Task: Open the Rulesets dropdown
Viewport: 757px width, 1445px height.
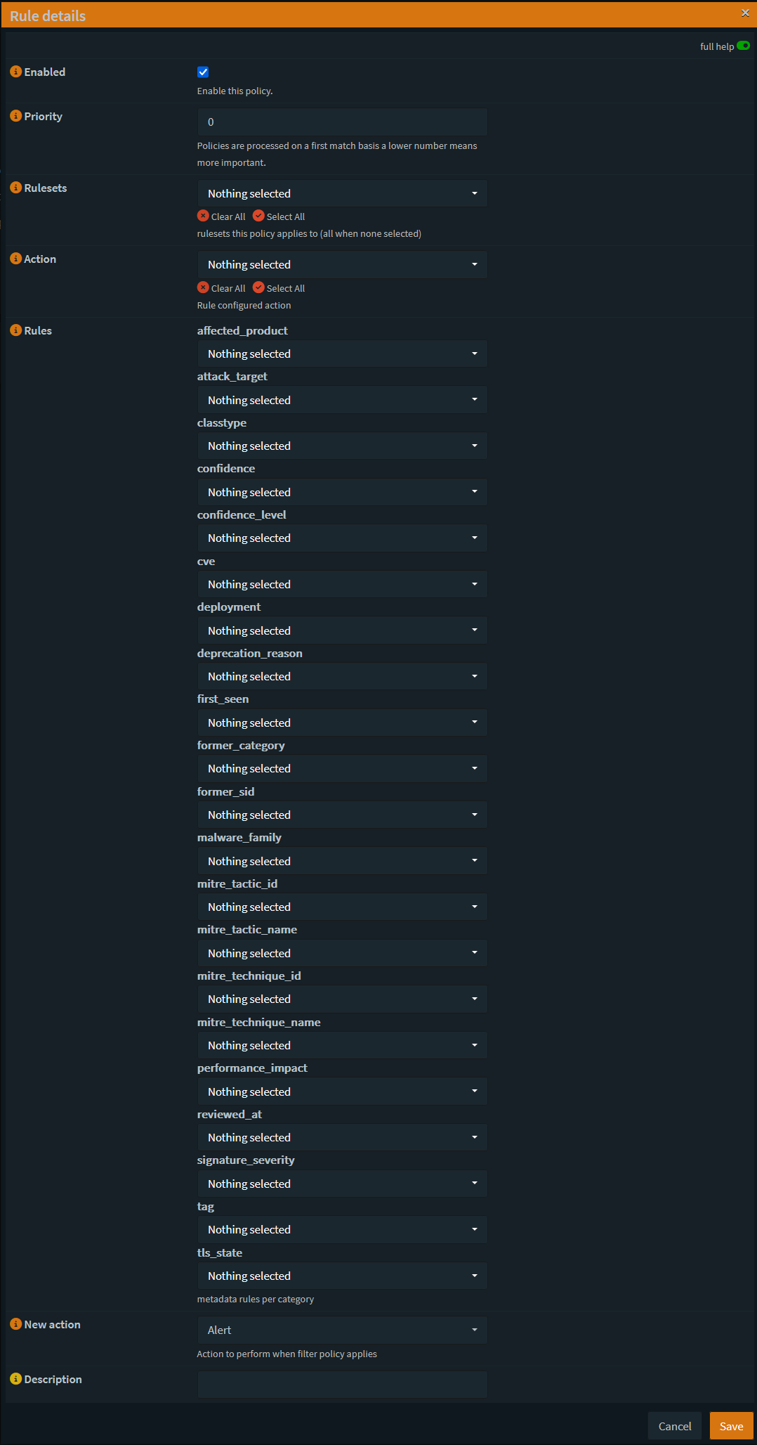Action: (x=342, y=193)
